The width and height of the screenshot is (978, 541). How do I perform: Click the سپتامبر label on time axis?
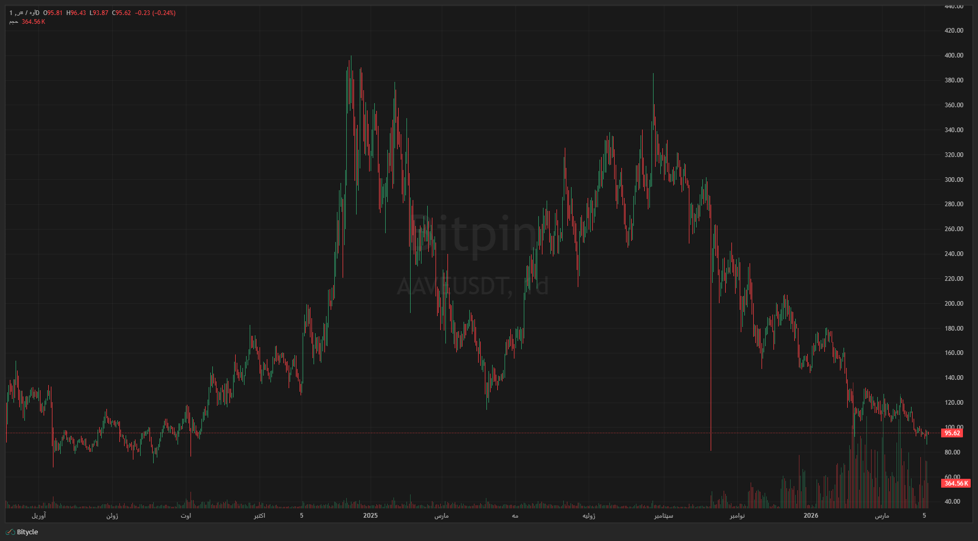(x=663, y=516)
